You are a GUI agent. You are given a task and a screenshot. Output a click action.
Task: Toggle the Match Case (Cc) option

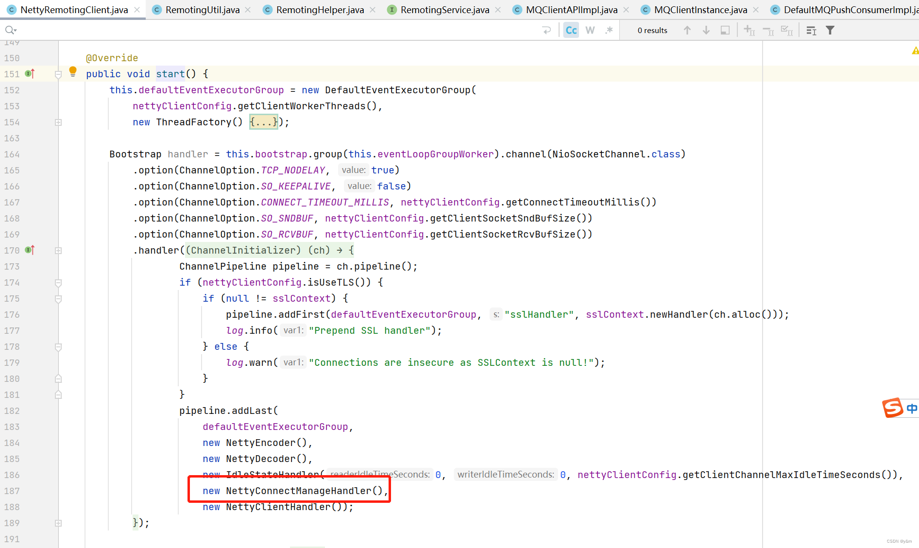tap(571, 30)
